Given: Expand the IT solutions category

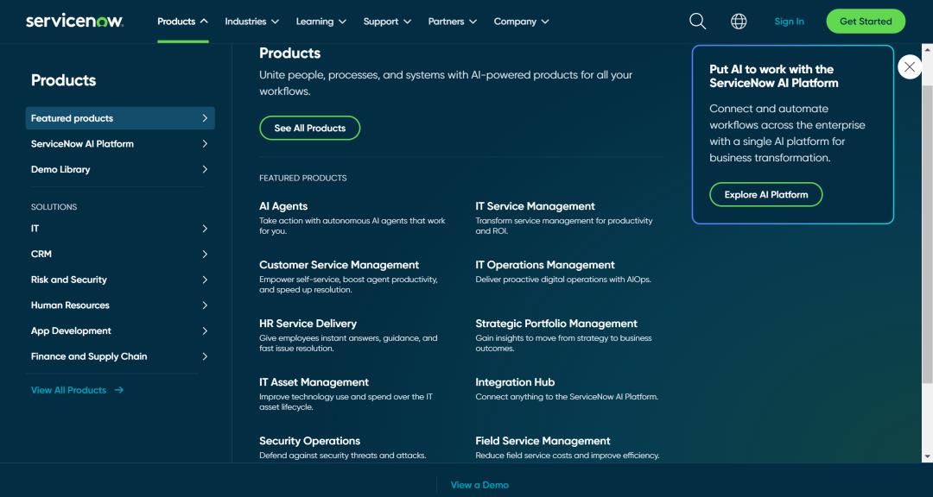Looking at the screenshot, I should 120,229.
